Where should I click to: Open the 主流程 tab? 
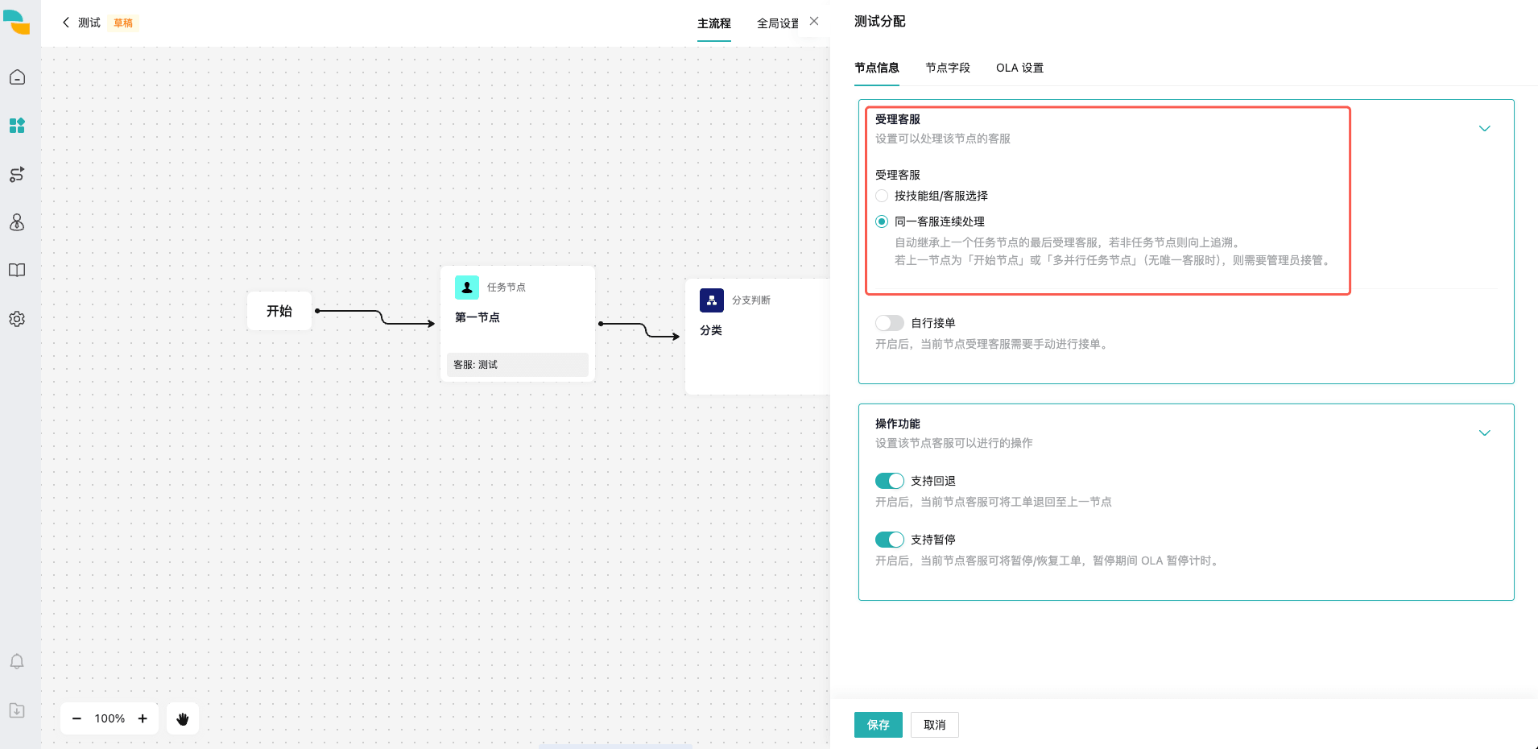[x=714, y=23]
